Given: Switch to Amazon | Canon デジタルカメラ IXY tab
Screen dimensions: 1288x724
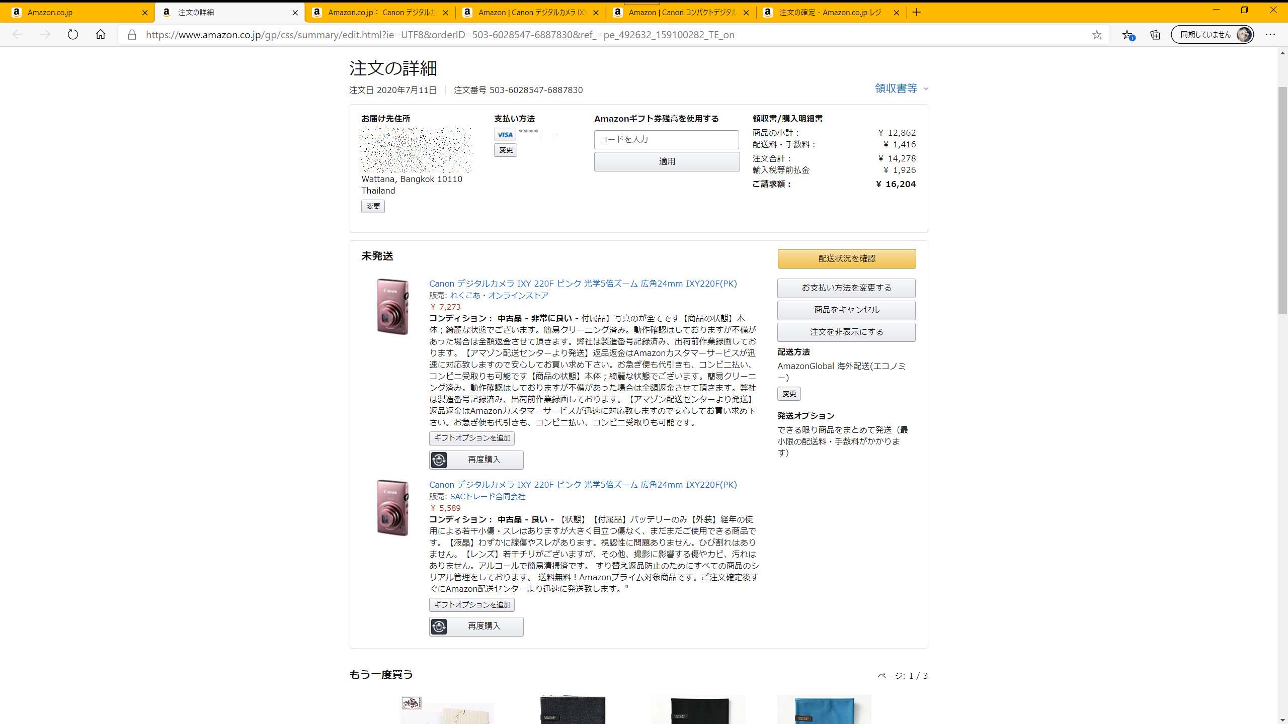Looking at the screenshot, I should (x=530, y=13).
